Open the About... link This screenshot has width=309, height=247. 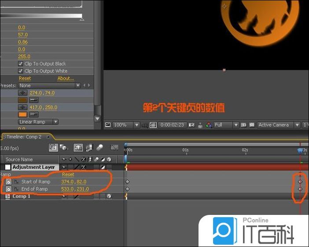[66, 78]
